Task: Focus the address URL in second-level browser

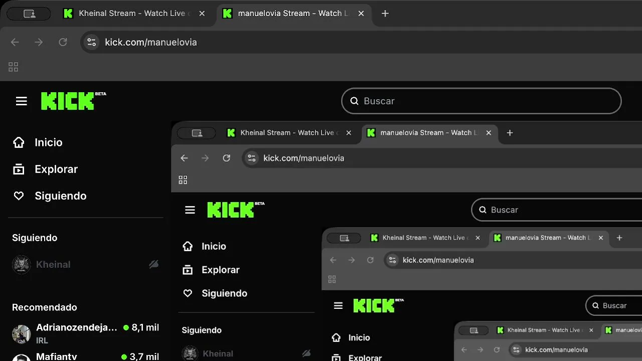Action: pos(304,158)
